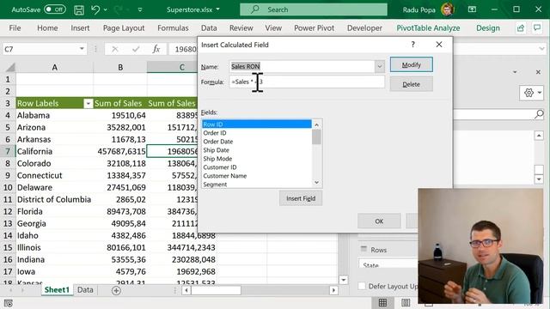Select Customer Name in Fields list
Image resolution: width=550 pixels, height=309 pixels.
pos(256,176)
